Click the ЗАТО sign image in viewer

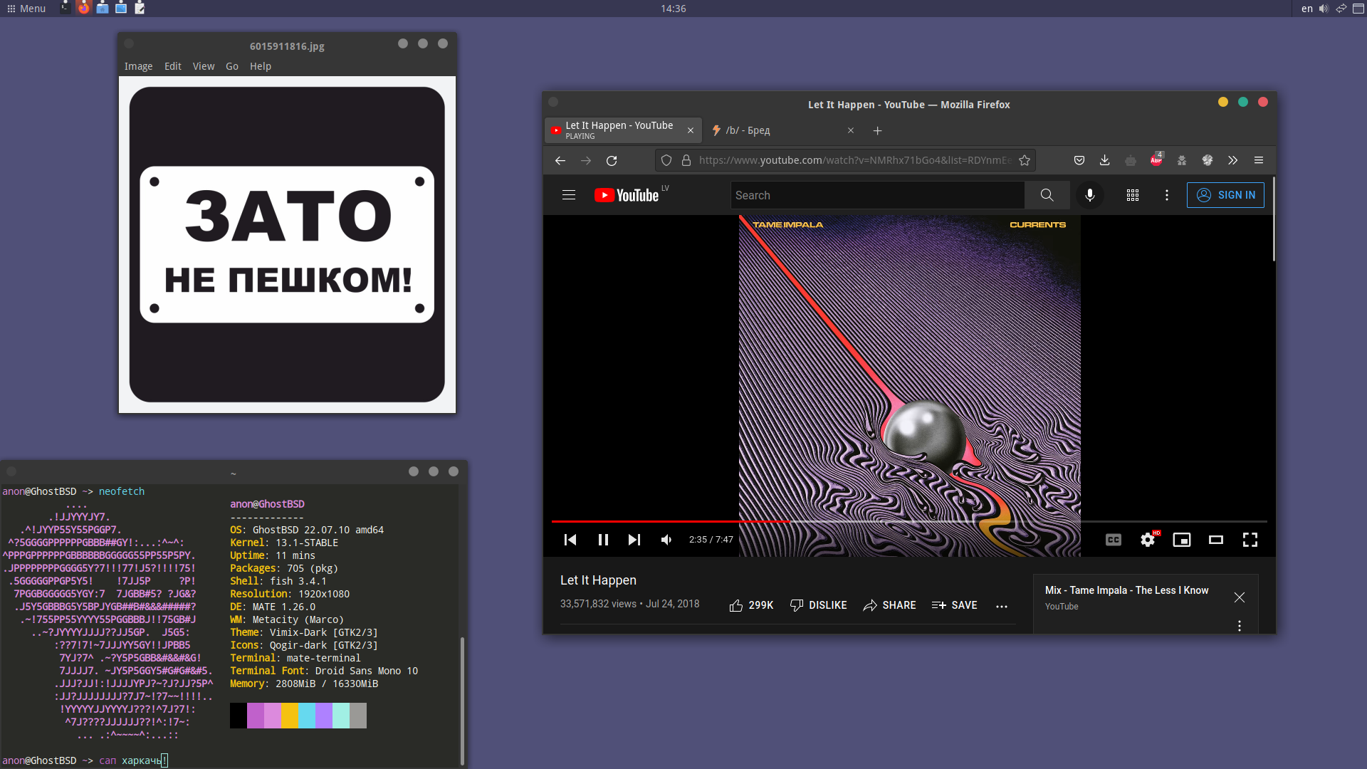pos(287,244)
